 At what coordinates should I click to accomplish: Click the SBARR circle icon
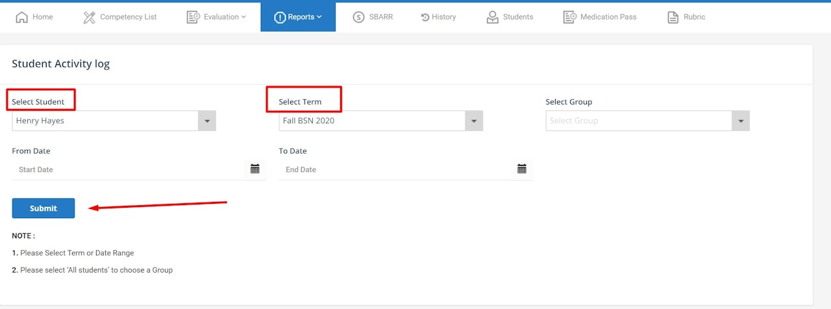pyautogui.click(x=359, y=18)
